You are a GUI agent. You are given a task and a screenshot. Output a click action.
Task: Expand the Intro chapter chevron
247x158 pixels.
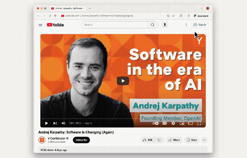[91, 123]
